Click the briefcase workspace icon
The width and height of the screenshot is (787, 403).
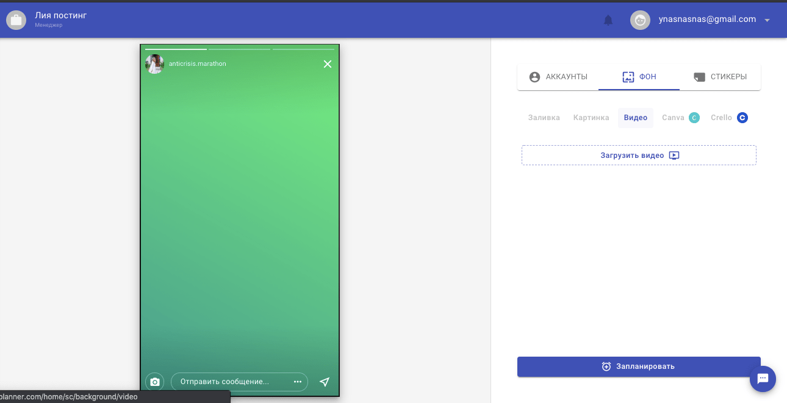[16, 20]
